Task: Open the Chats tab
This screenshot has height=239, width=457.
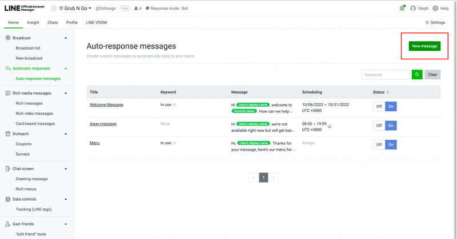Action: (x=53, y=22)
